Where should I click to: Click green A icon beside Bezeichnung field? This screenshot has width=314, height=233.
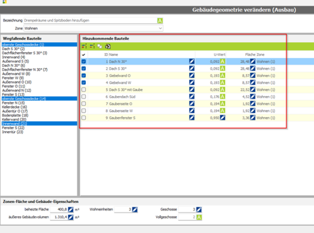click(160, 21)
